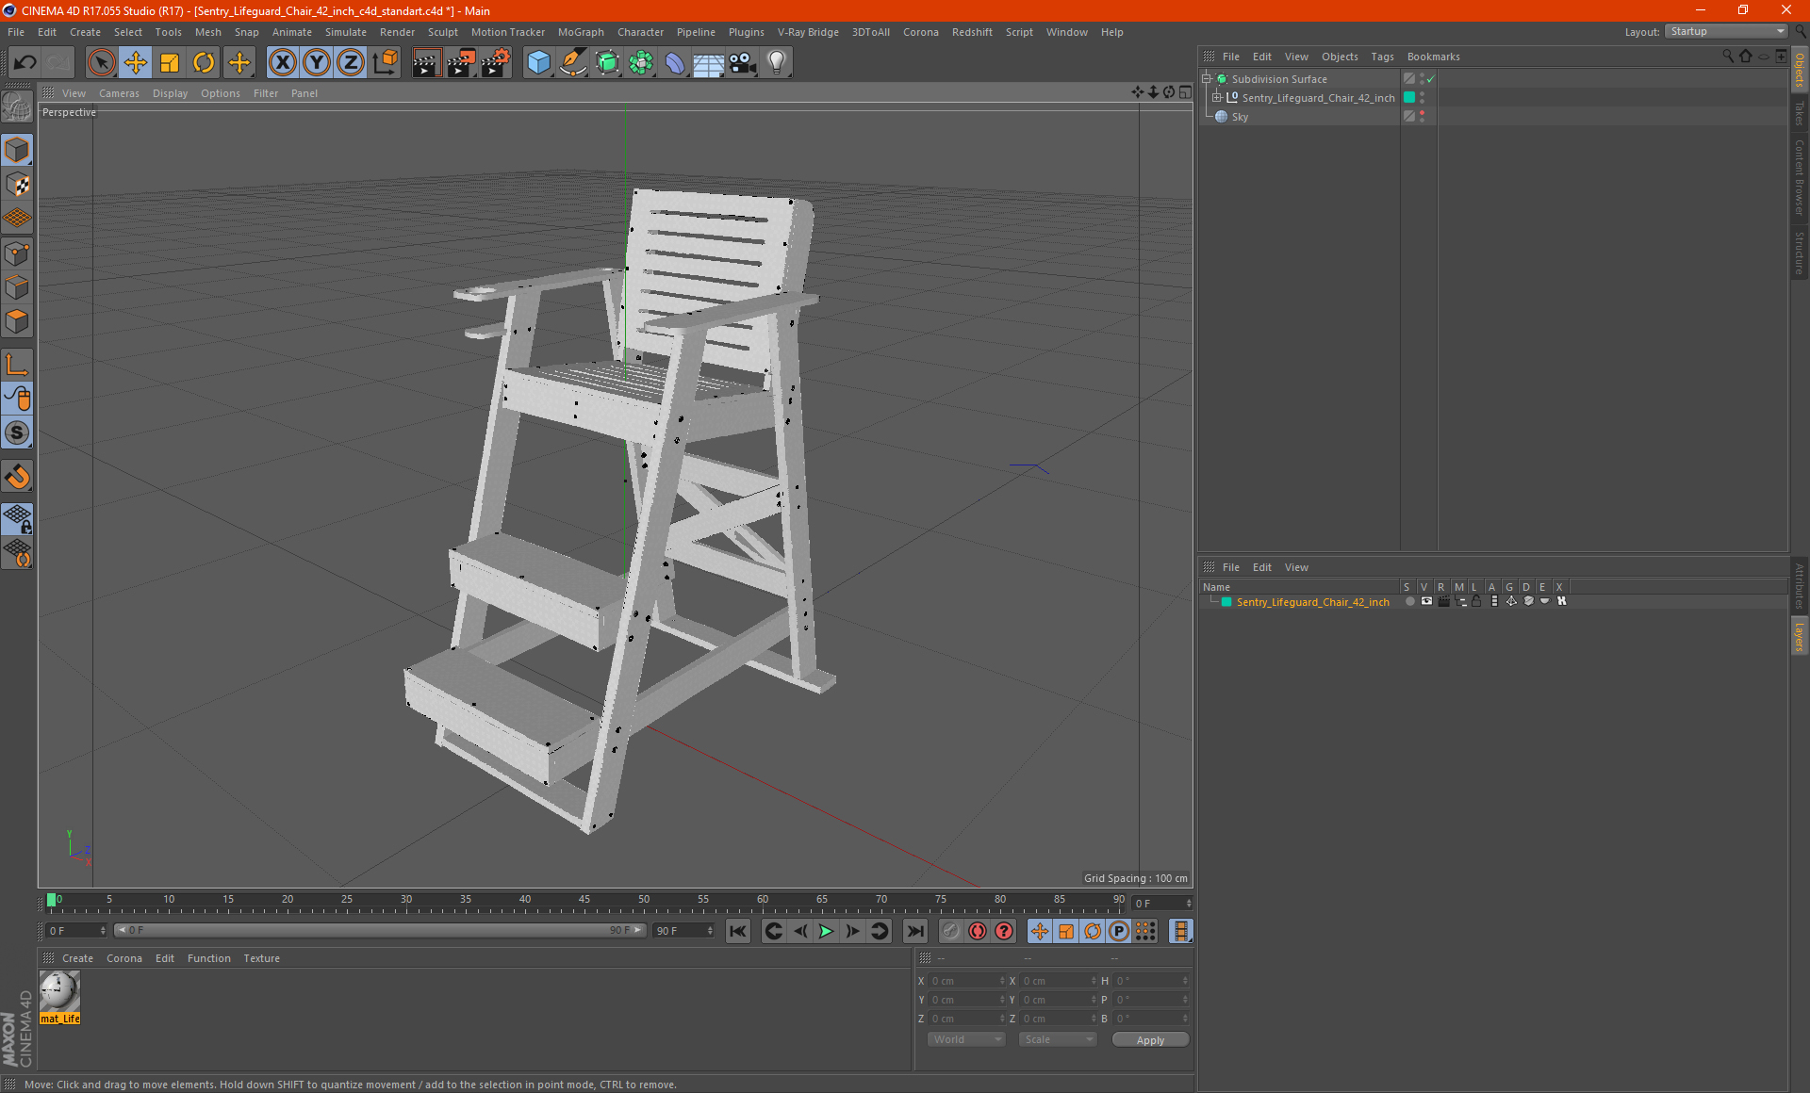The image size is (1810, 1093).
Task: Add a Light object
Action: 776,63
